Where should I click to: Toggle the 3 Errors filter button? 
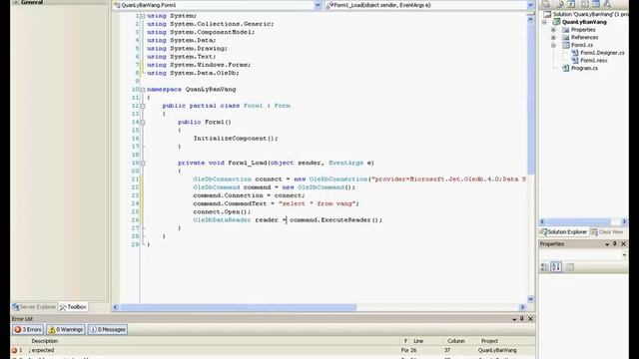coord(28,330)
